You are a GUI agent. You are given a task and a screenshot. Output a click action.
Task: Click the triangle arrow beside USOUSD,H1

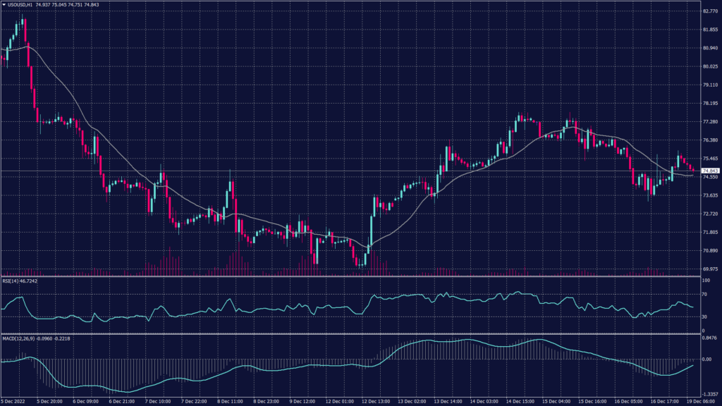(4, 6)
